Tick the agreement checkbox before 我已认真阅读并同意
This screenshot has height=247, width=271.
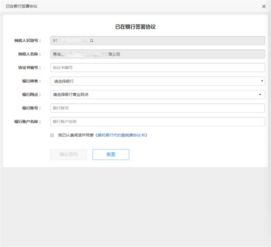click(x=52, y=135)
